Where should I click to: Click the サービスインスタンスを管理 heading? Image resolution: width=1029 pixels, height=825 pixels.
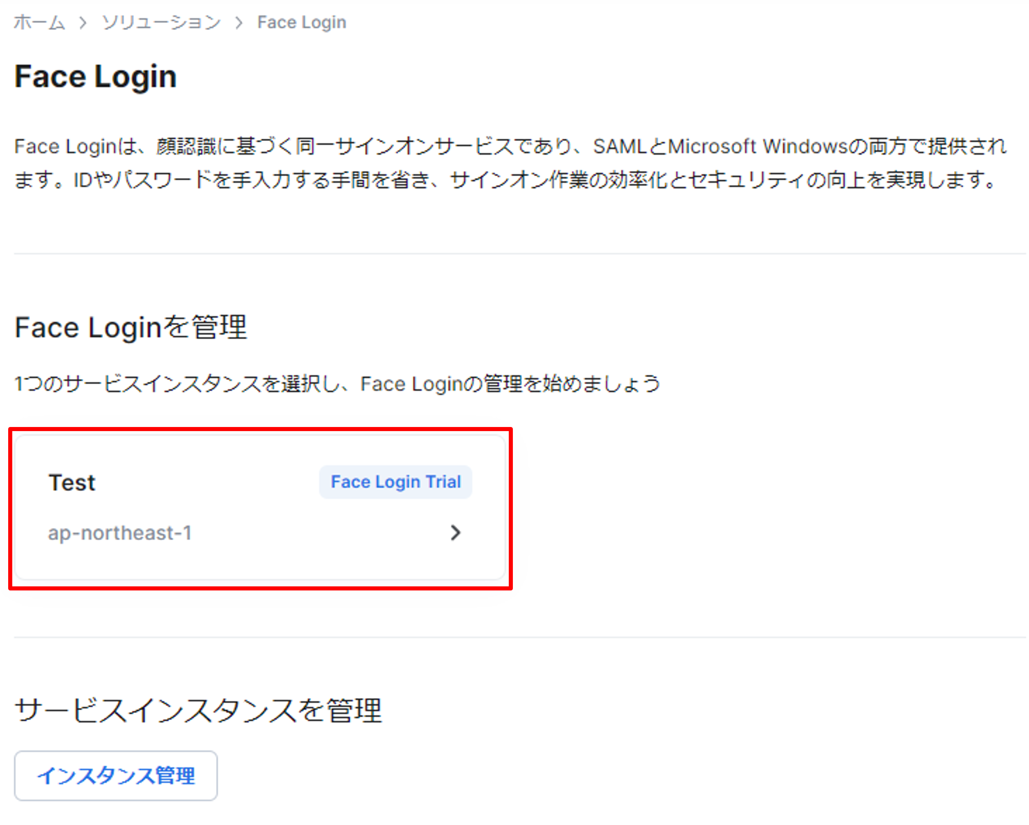pos(198,711)
